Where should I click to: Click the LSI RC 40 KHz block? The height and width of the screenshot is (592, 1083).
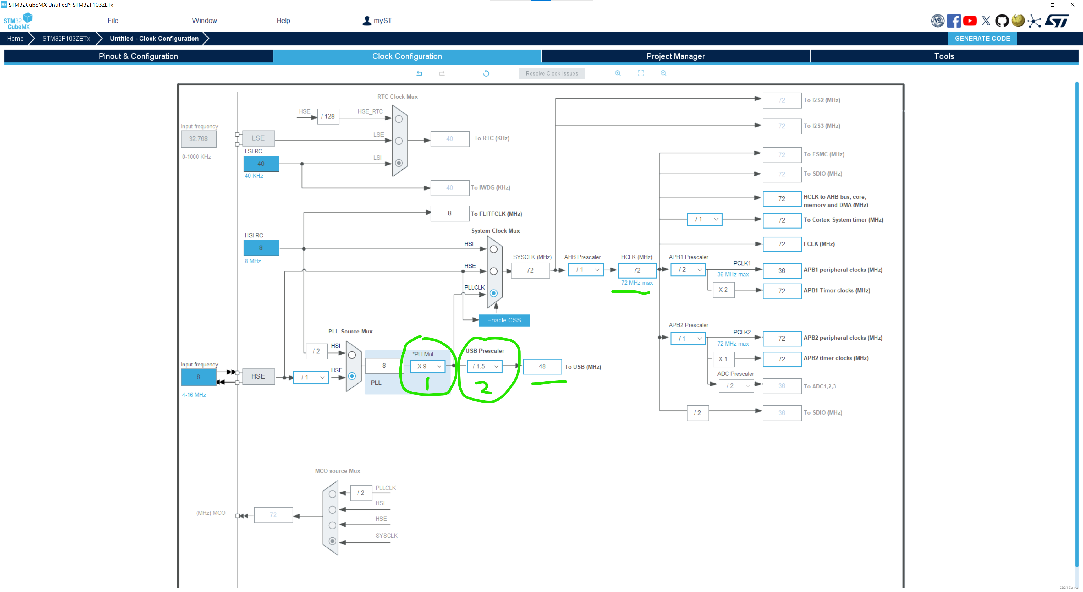pyautogui.click(x=261, y=164)
